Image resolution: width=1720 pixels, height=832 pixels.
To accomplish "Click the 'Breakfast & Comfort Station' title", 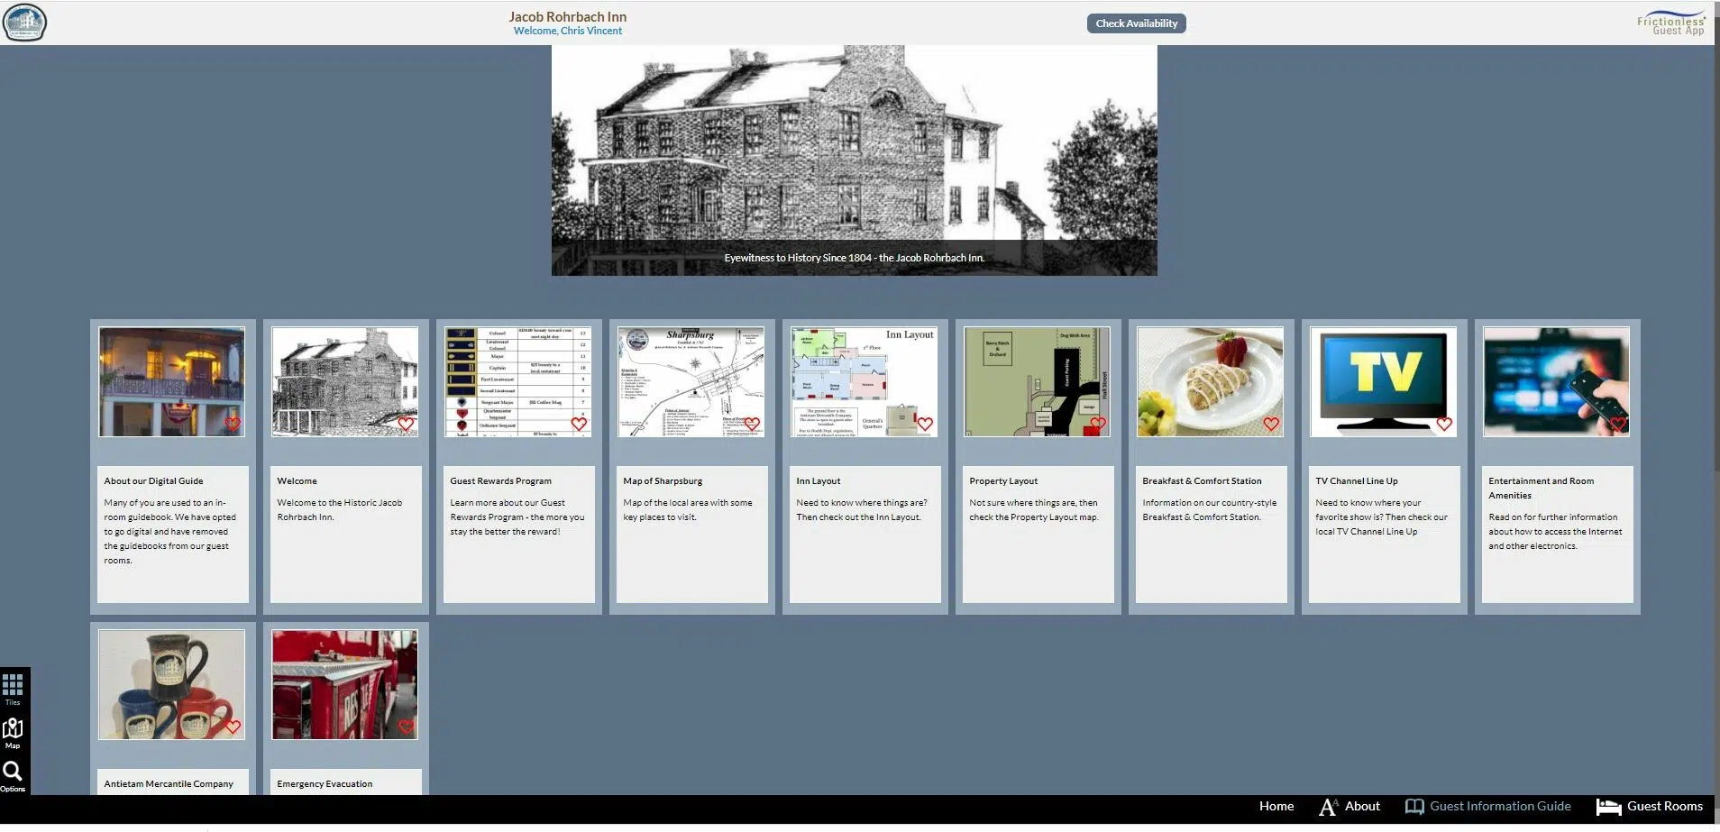I will (1202, 481).
